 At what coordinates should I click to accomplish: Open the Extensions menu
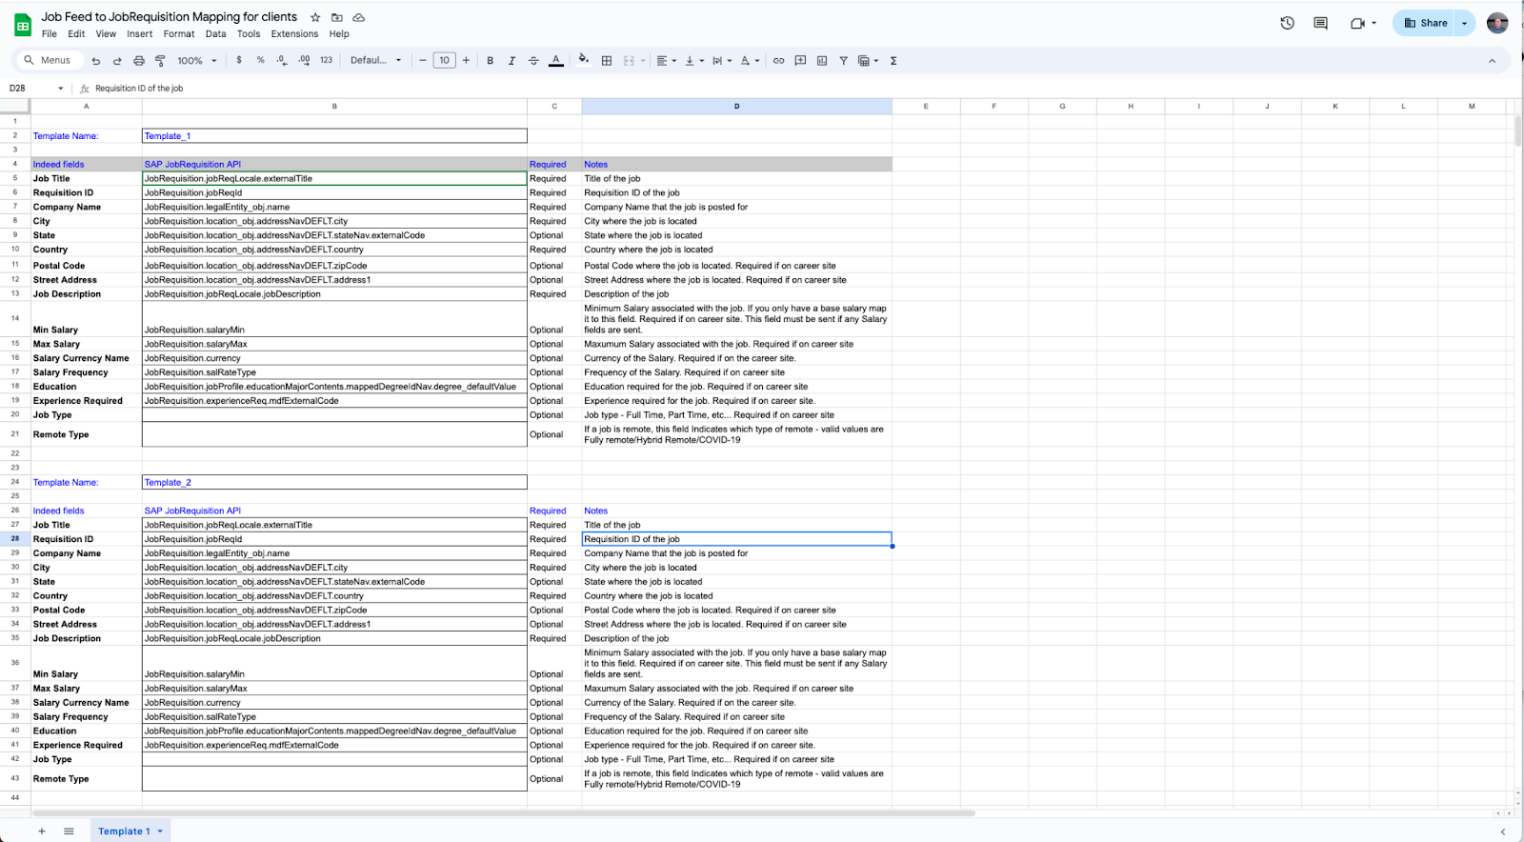(x=294, y=33)
